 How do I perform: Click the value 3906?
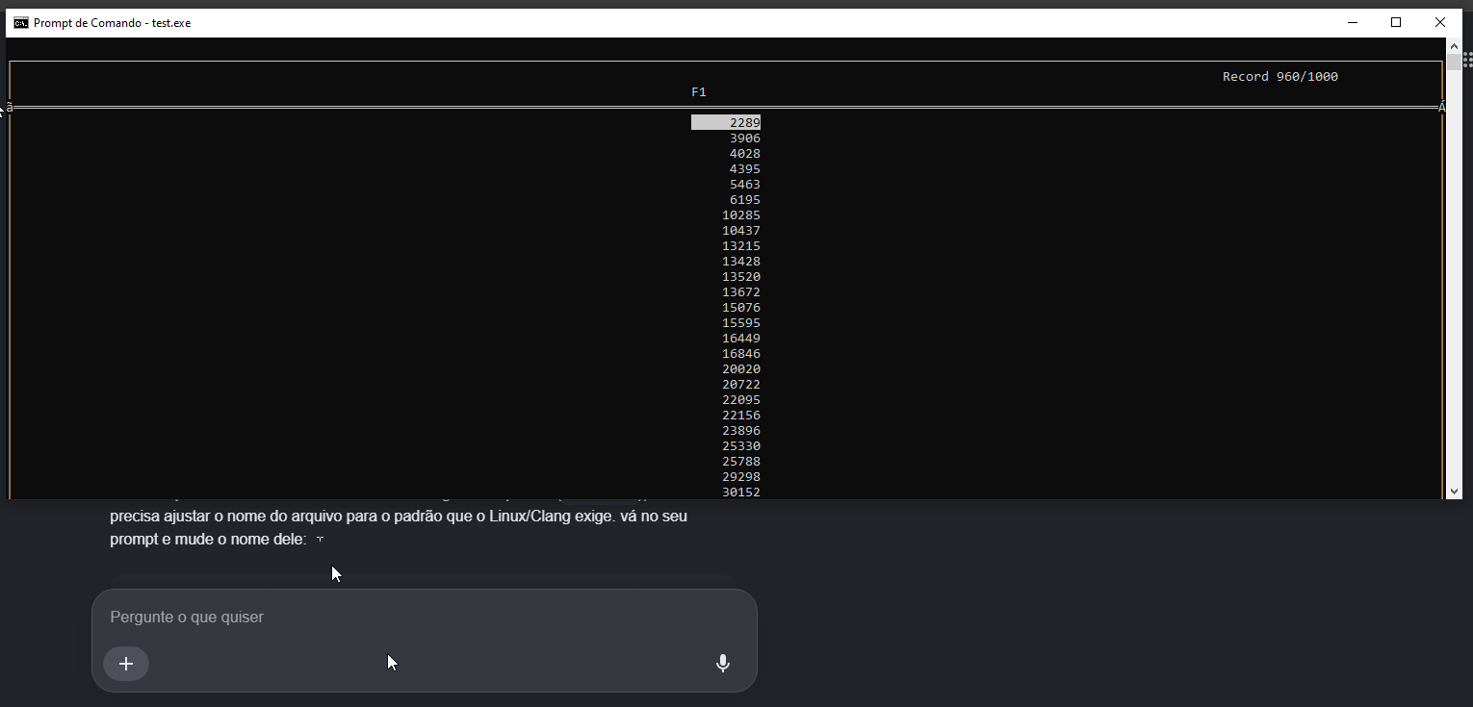tap(745, 139)
